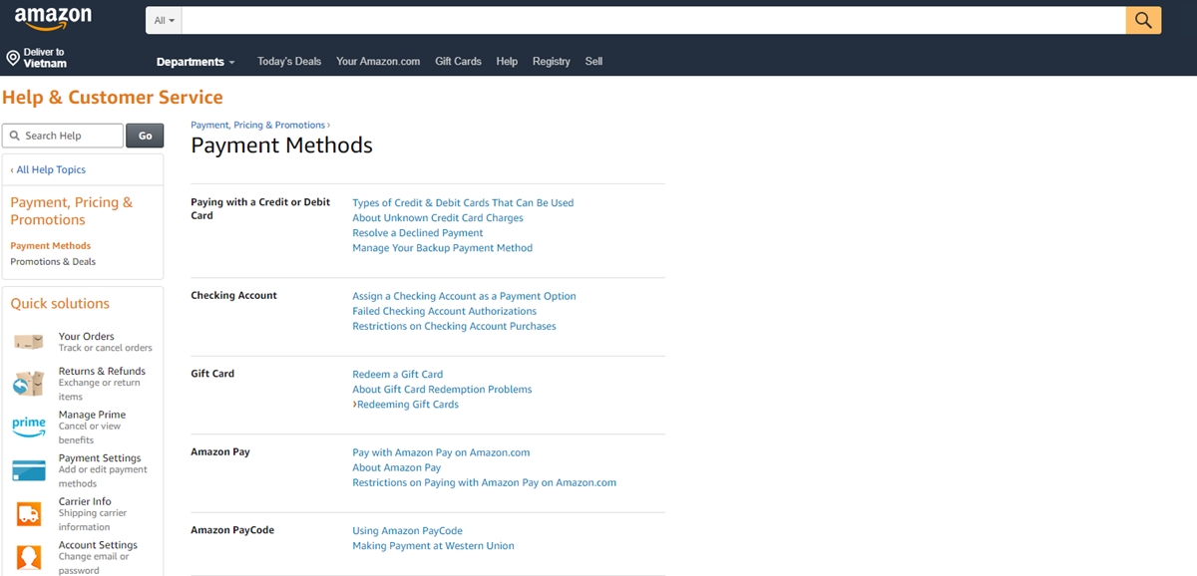Open Types of Credit & Debit Cards link

point(463,202)
